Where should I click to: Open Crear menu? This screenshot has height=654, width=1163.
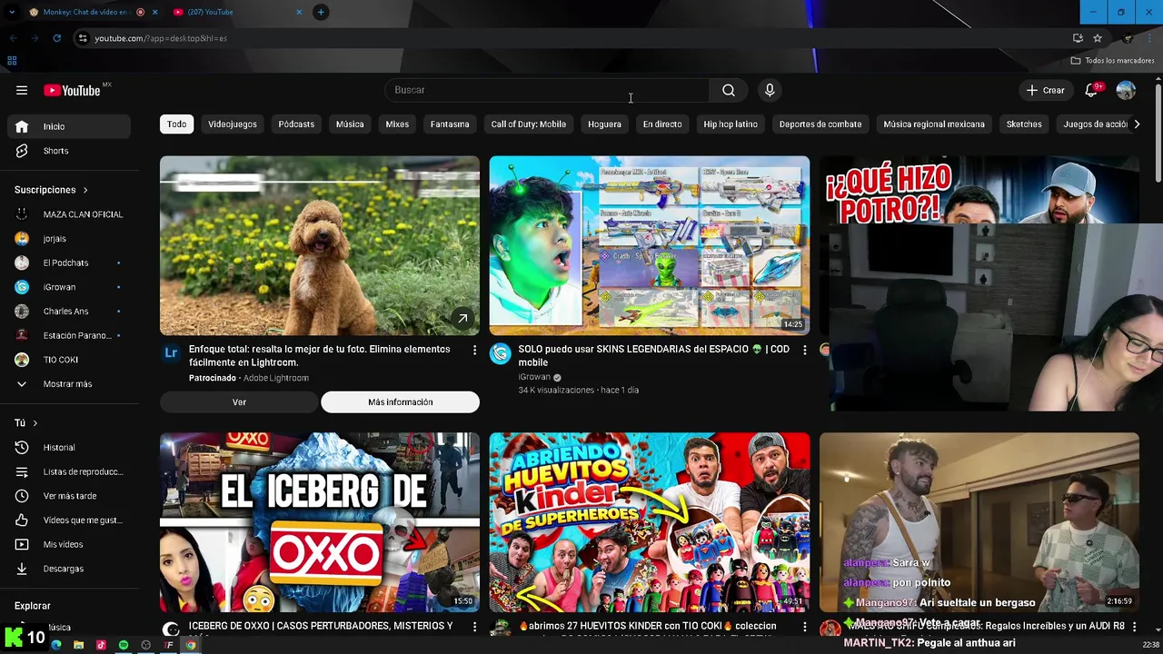click(x=1045, y=90)
